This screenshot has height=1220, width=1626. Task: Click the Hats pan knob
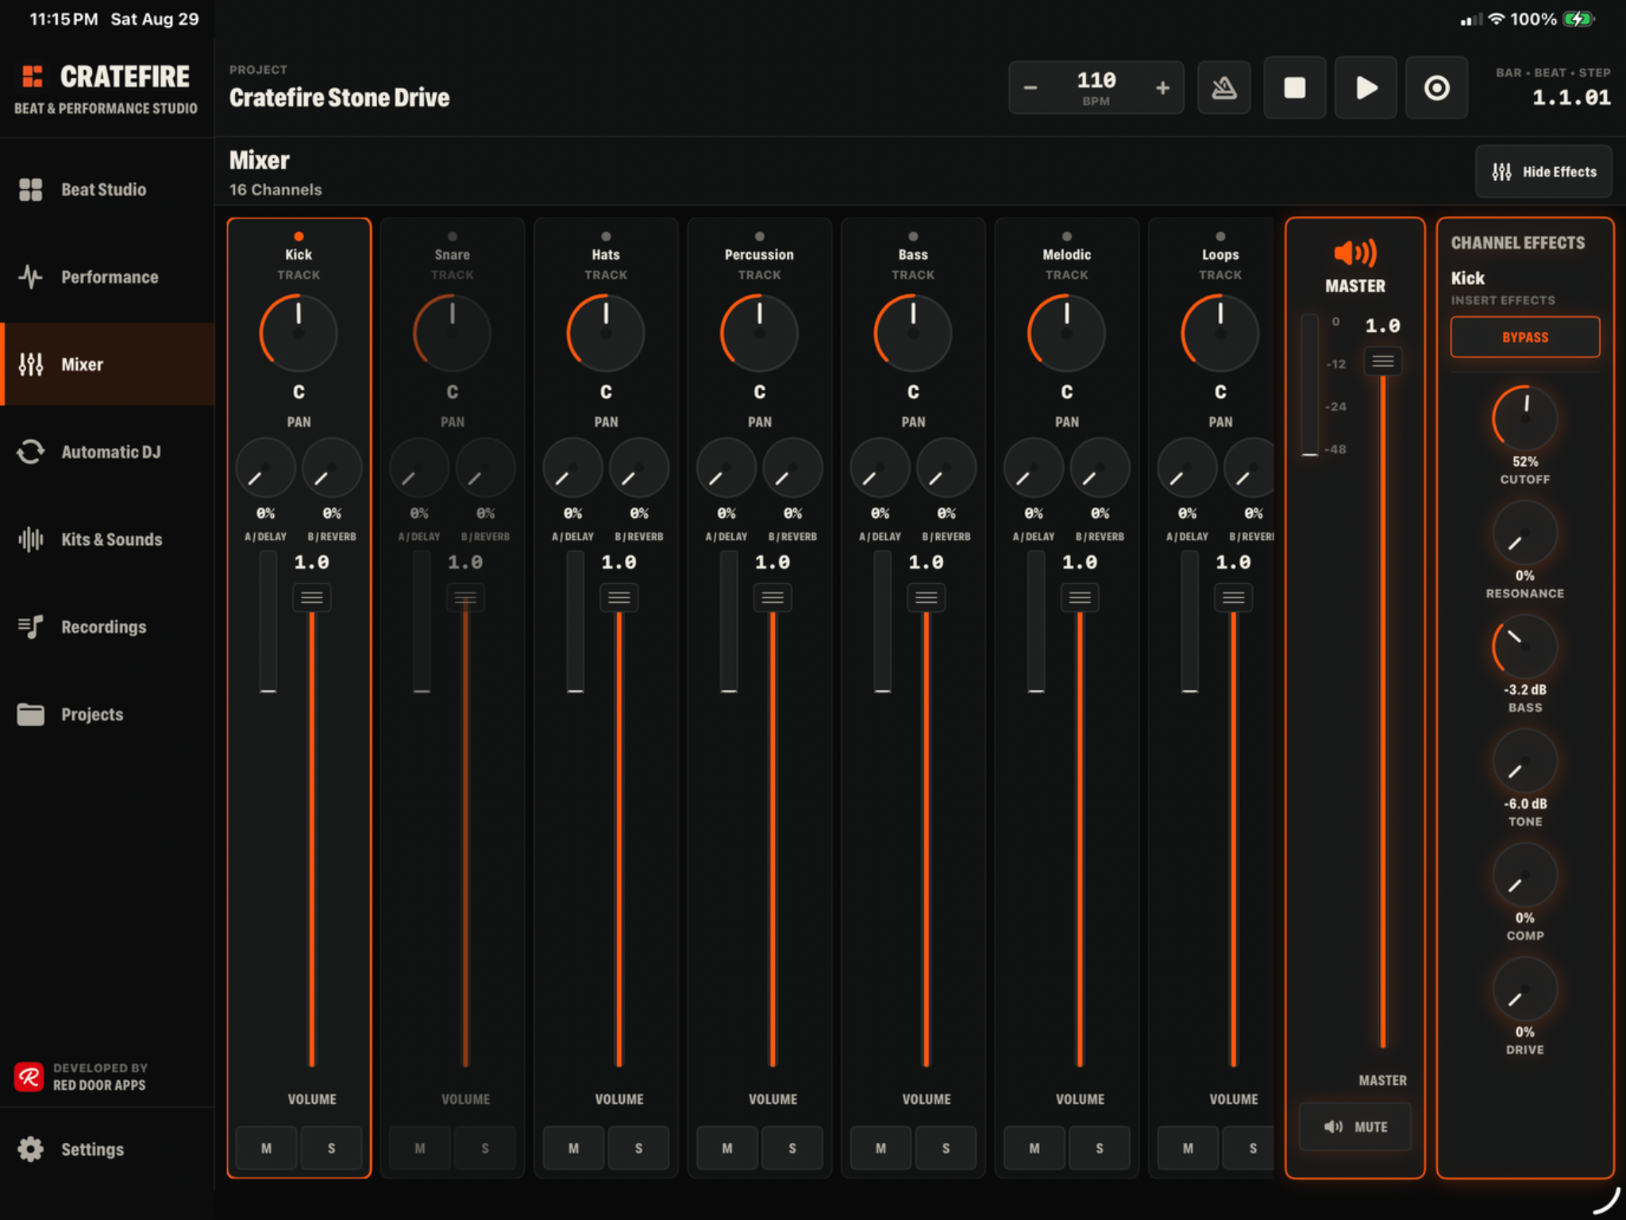606,334
